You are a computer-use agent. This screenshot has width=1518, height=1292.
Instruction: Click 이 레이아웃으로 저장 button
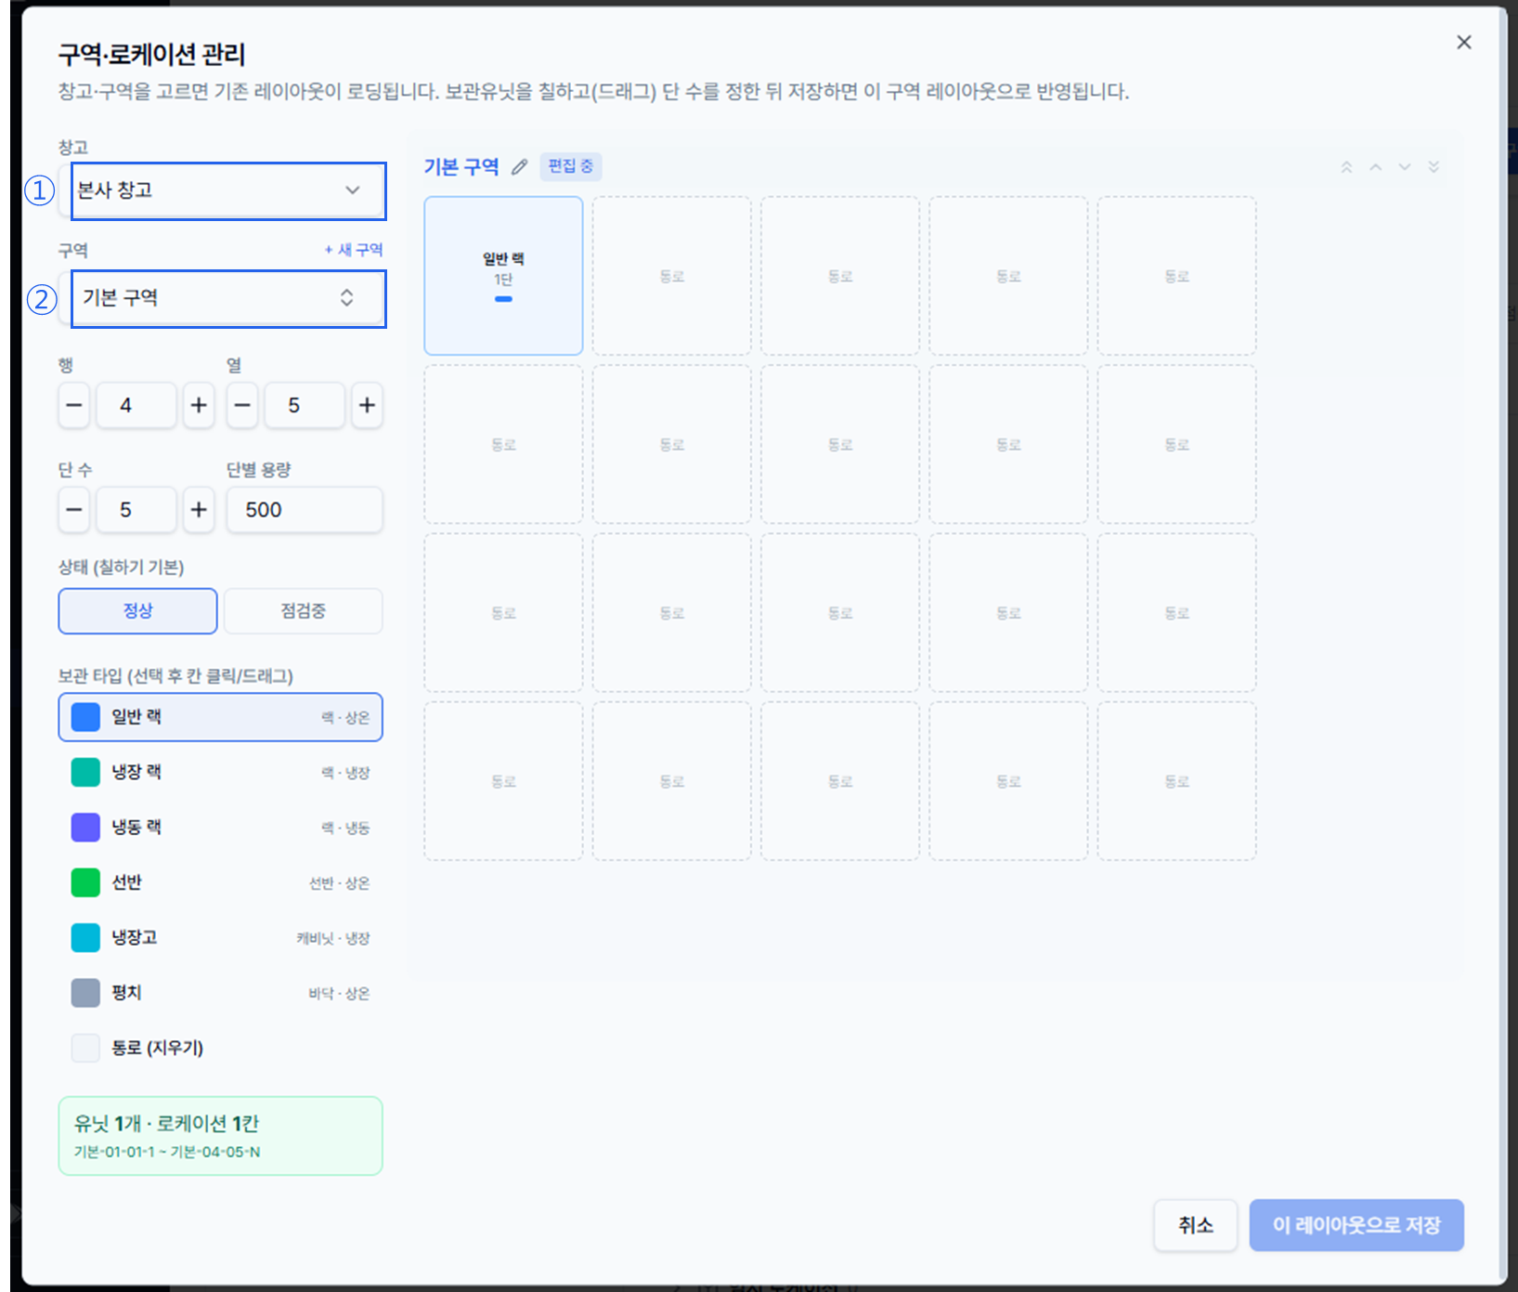click(1356, 1225)
